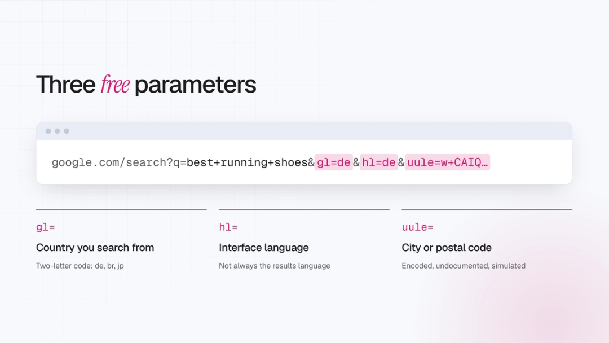The image size is (609, 343).
Task: Click the 'uule=' column label
Action: click(417, 227)
